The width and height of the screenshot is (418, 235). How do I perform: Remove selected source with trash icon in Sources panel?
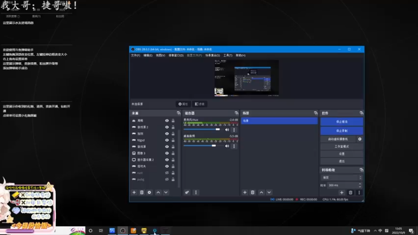click(x=142, y=192)
